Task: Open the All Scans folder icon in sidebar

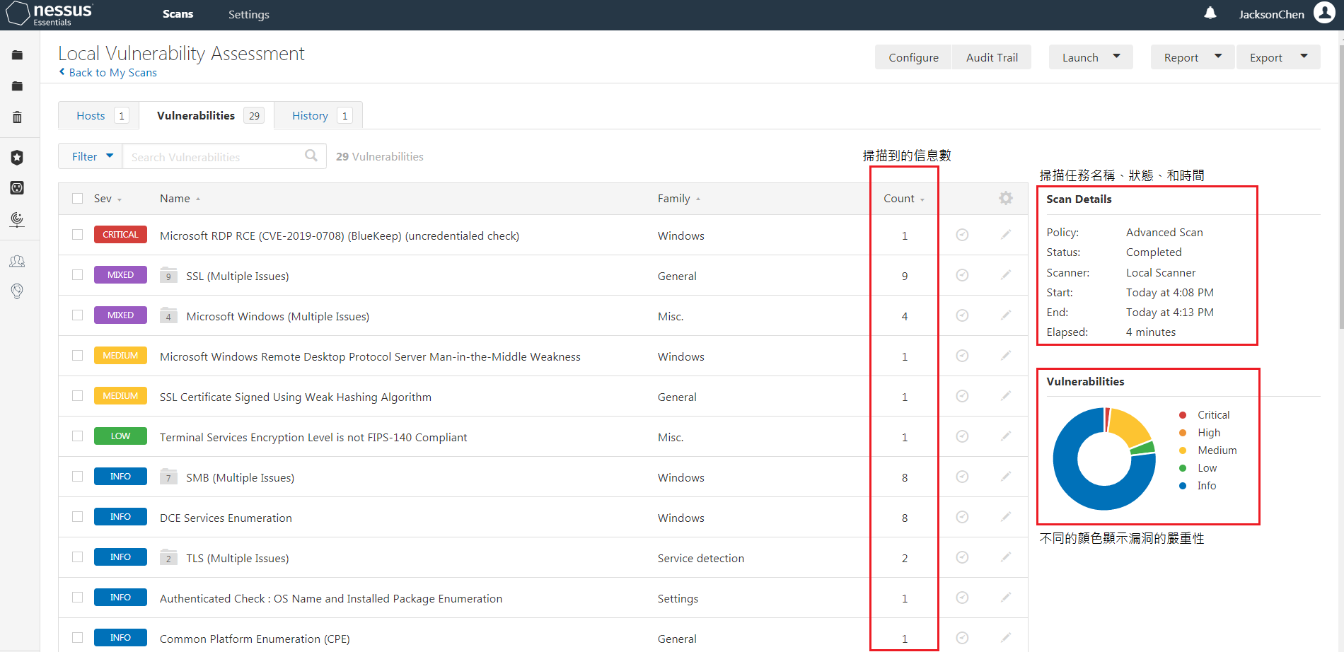Action: (x=17, y=86)
